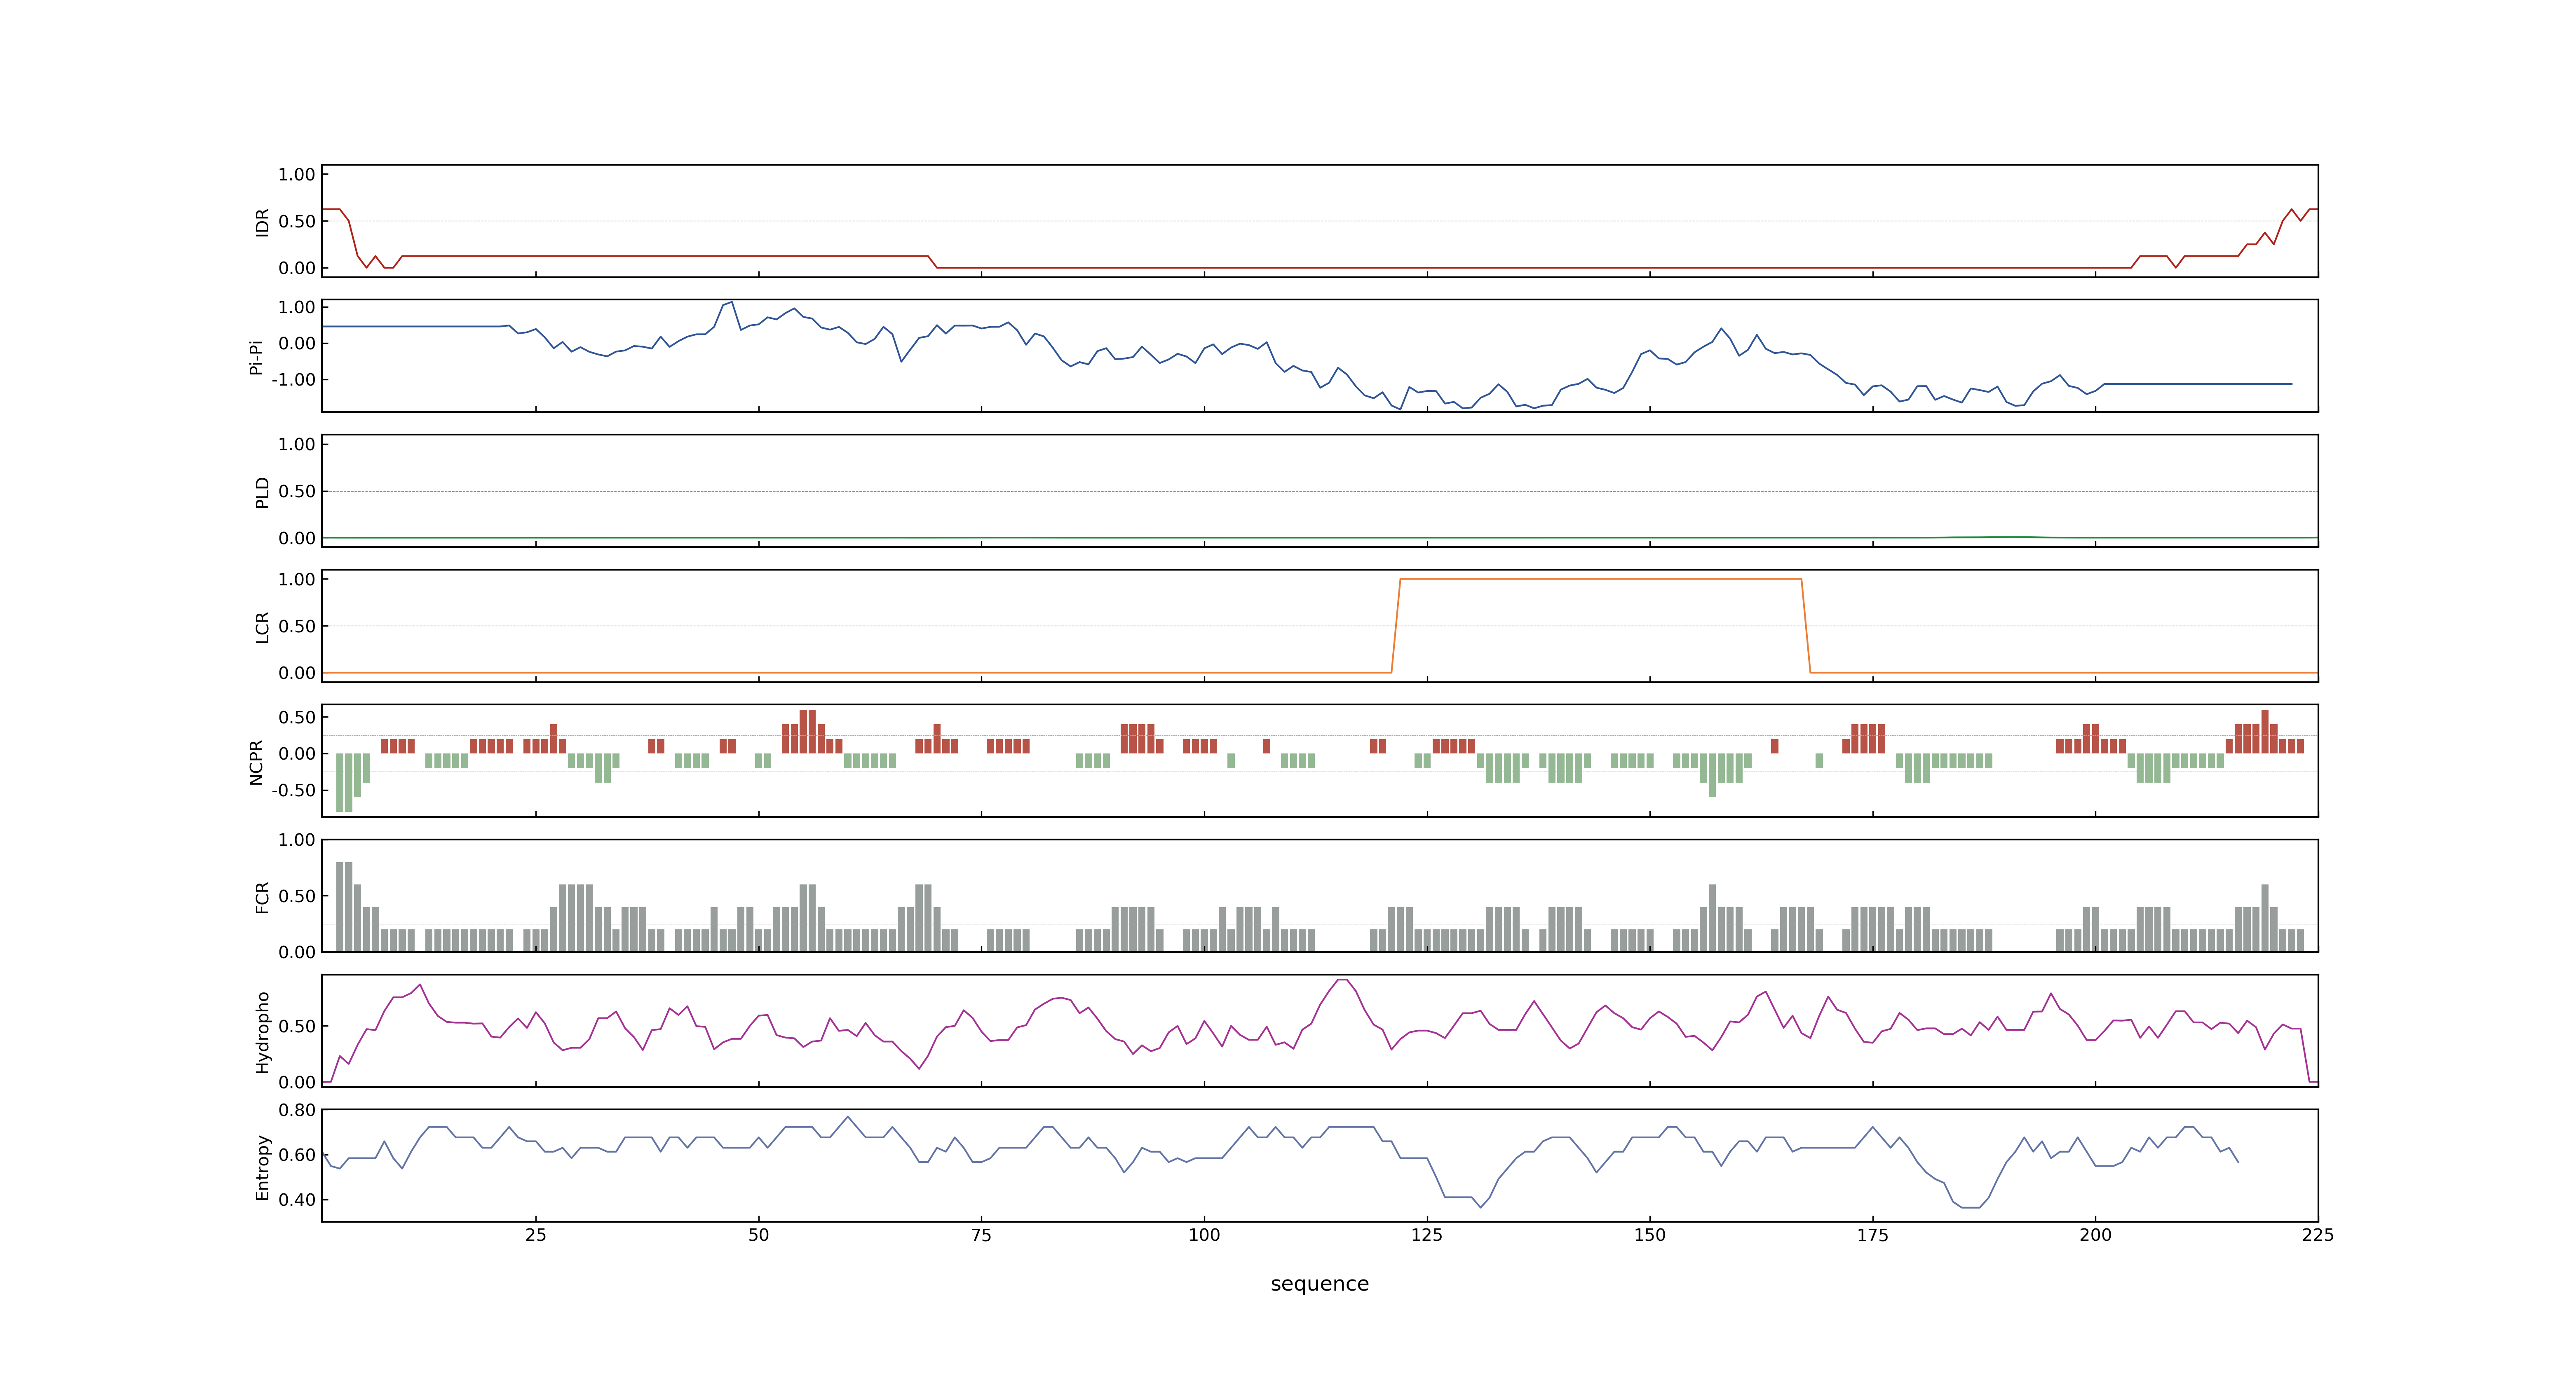Select the x-axis tick label '75'
Viewport: 2576px width, 1373px height.
(981, 1235)
